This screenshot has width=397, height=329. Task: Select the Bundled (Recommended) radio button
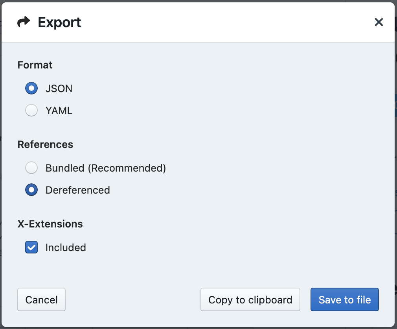[x=31, y=168]
